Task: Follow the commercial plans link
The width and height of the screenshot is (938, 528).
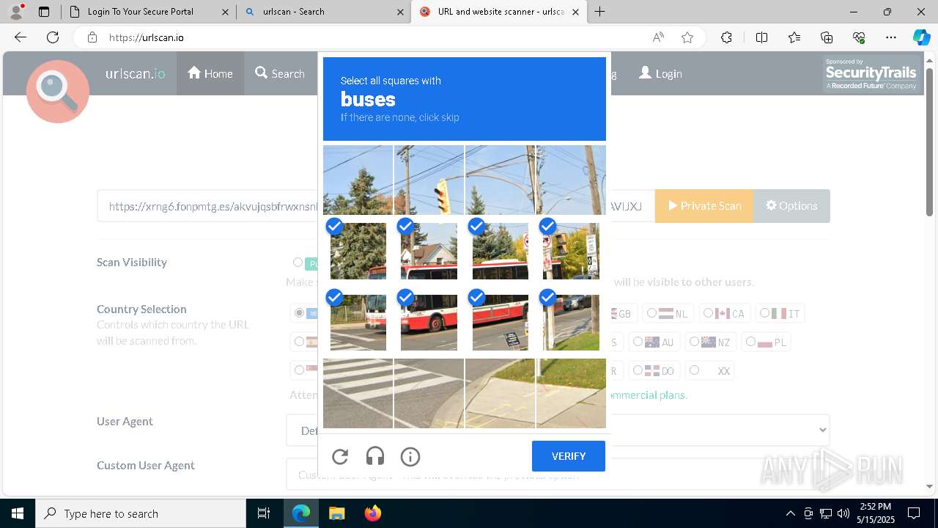Action: coord(647,395)
